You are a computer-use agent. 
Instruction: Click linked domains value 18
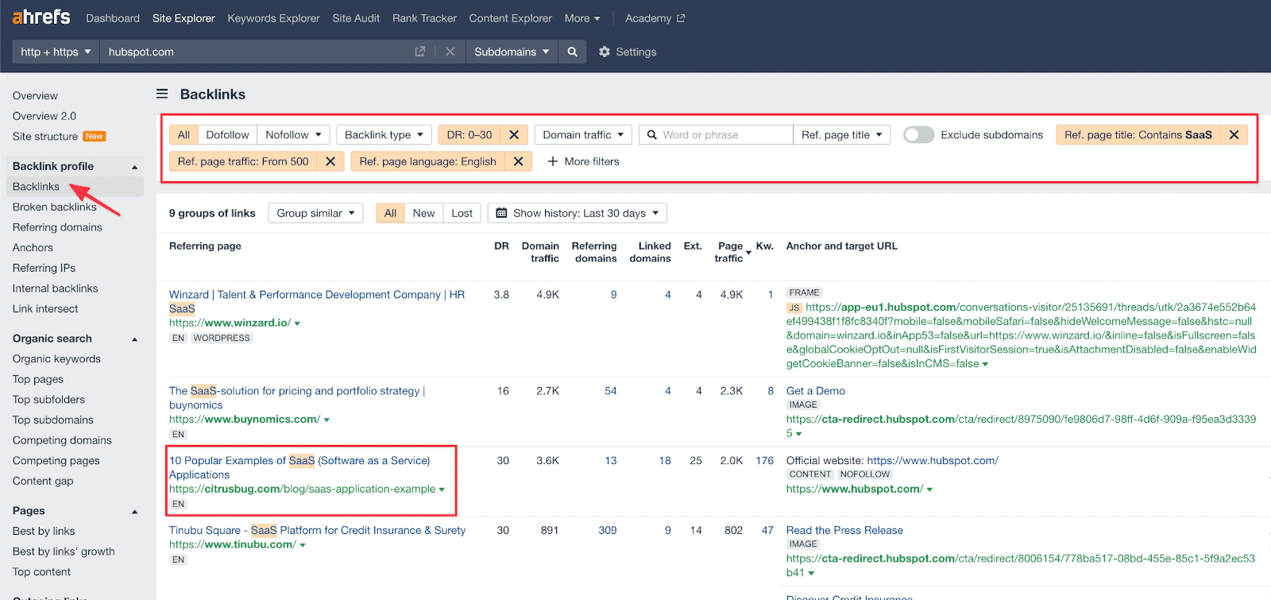click(665, 461)
